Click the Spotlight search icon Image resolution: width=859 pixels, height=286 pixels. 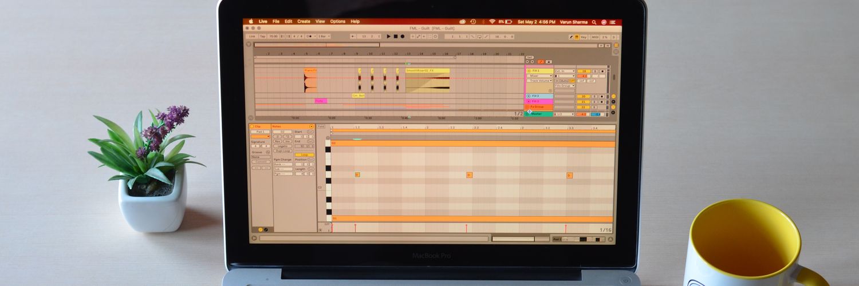click(594, 22)
